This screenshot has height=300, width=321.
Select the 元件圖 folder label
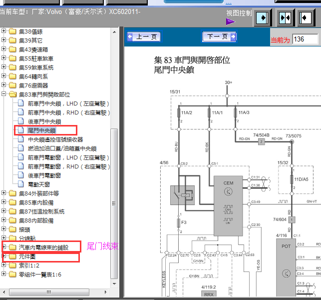[27, 256]
